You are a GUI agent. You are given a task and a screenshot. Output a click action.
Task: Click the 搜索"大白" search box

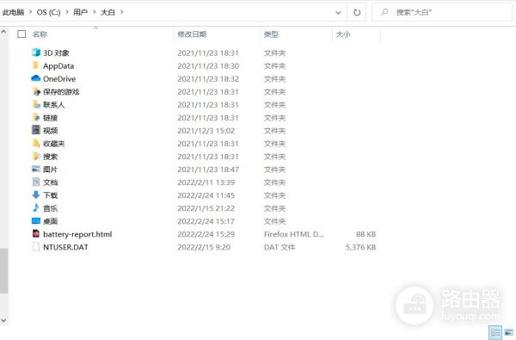point(442,13)
